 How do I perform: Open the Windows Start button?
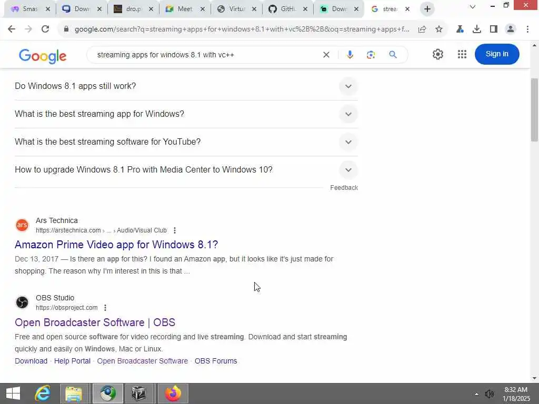(13, 393)
